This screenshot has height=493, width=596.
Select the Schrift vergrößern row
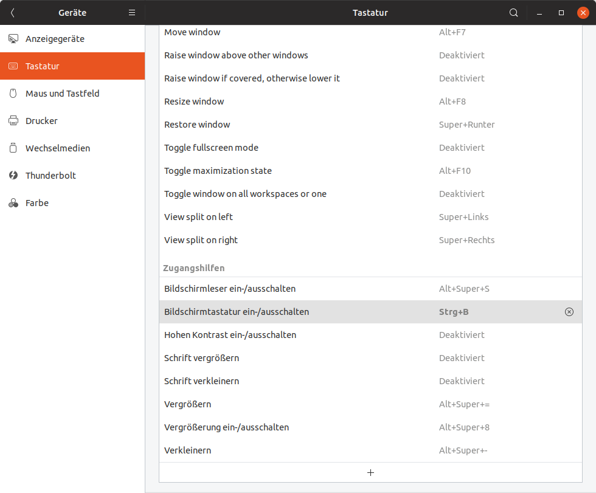[x=370, y=358]
